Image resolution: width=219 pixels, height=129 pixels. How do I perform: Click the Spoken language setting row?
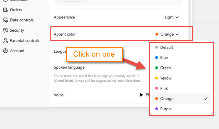pos(69,67)
